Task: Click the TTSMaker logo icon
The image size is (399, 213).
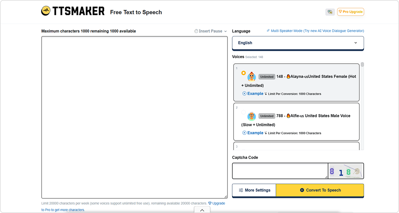Action: click(46, 11)
